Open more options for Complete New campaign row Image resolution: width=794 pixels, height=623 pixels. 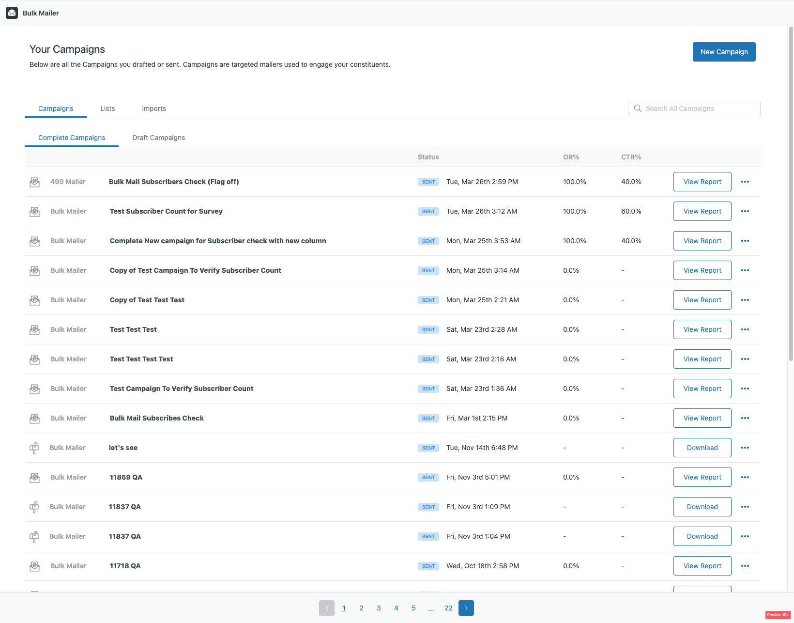coord(745,241)
